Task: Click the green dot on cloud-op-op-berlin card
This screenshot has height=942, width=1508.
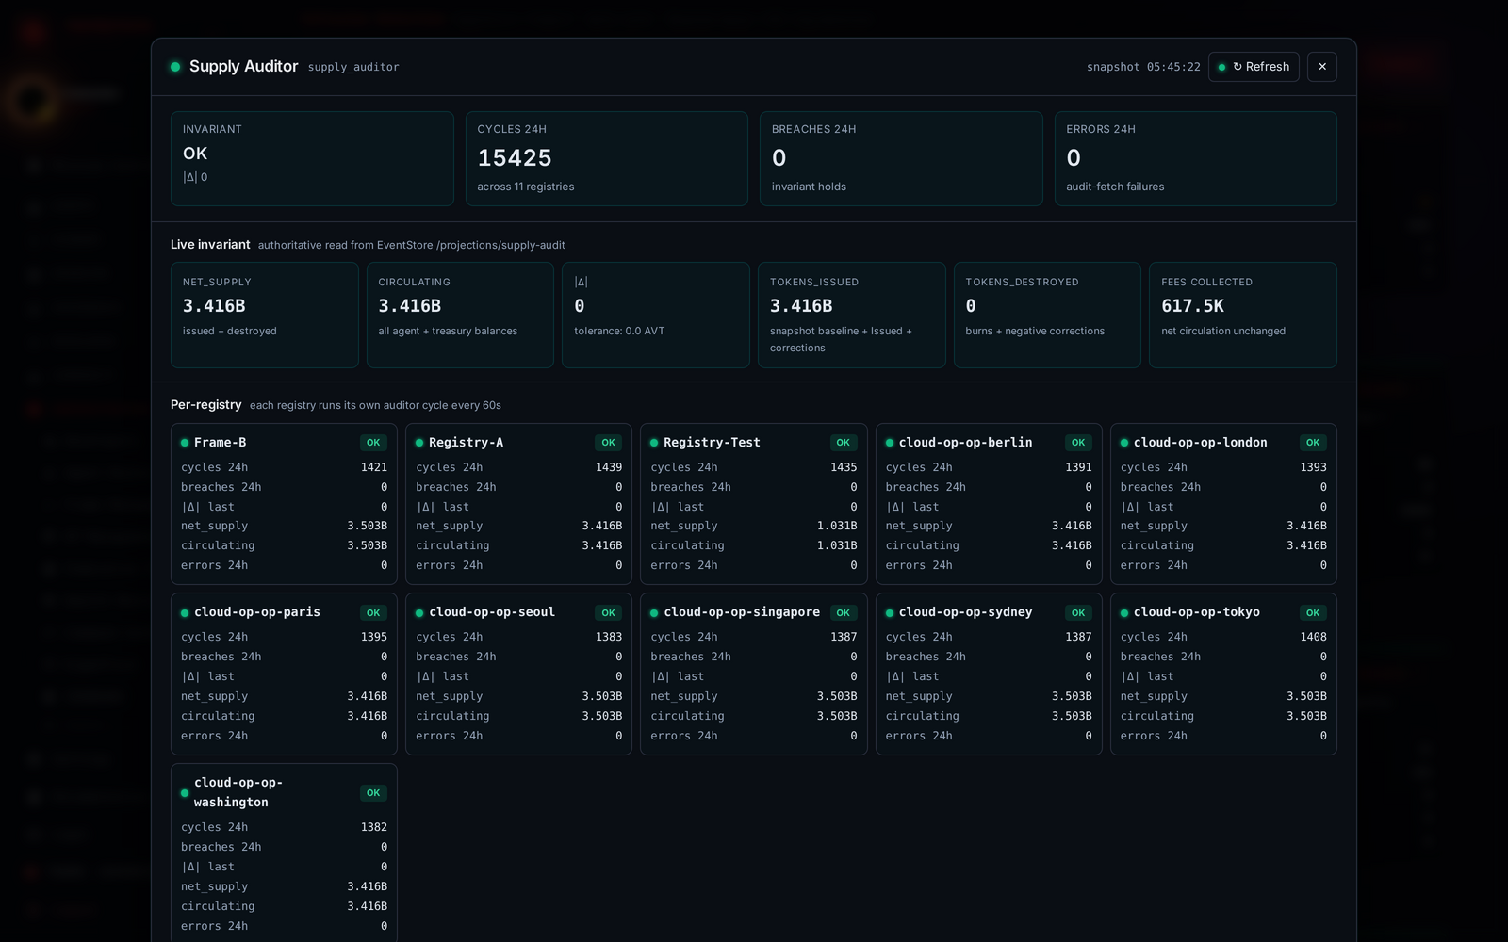Action: coord(890,443)
